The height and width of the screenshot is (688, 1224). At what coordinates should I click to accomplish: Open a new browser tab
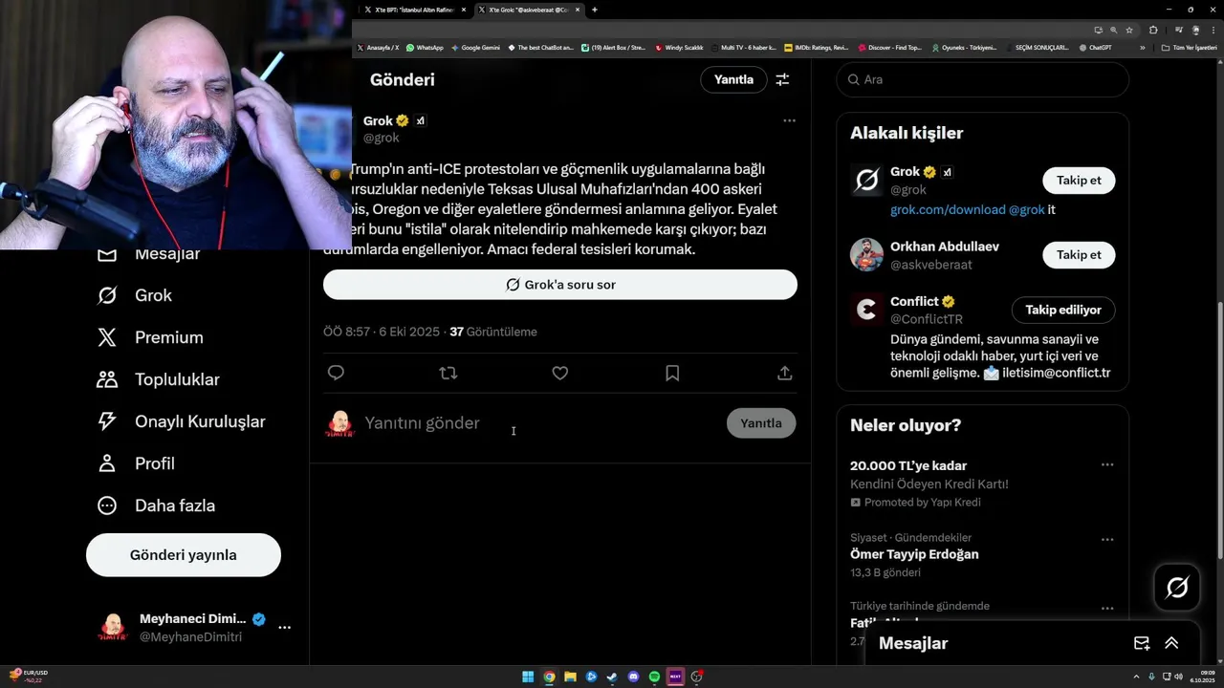click(595, 10)
